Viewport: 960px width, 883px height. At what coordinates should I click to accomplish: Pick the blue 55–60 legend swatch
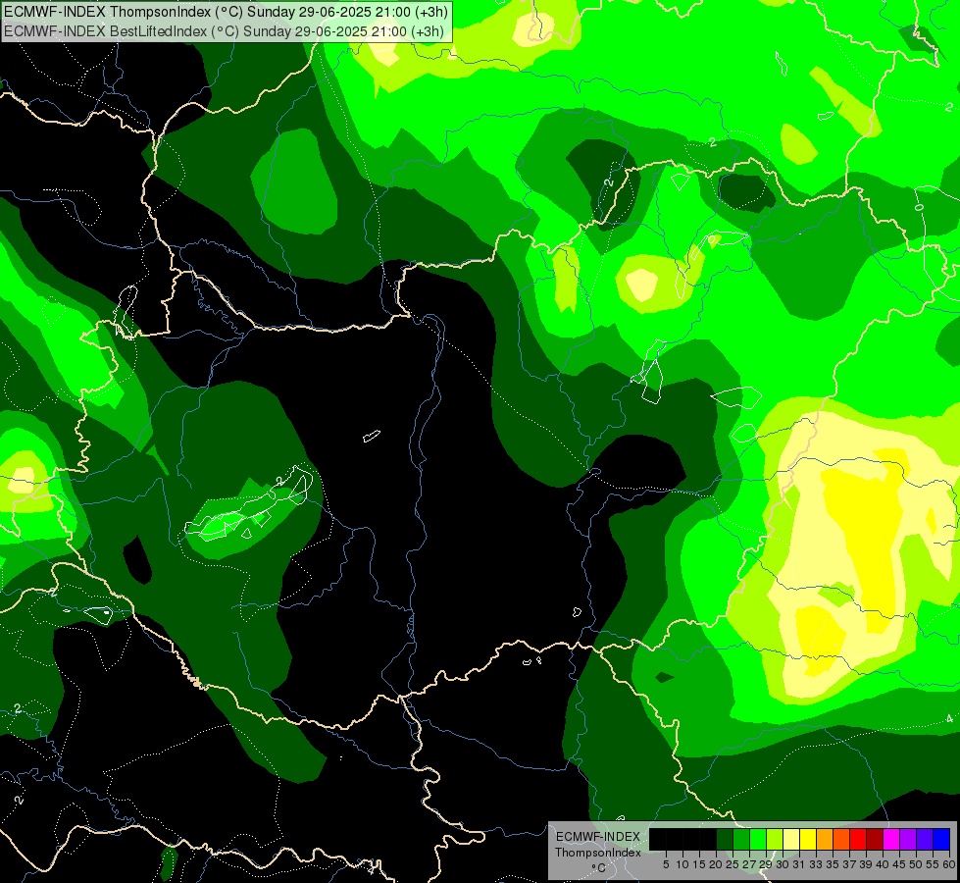(x=941, y=839)
